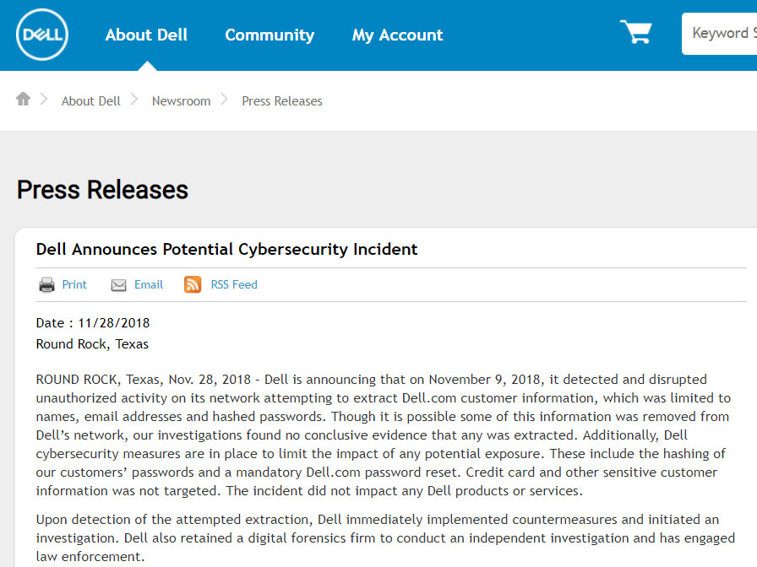Open the My Account menu
757x567 pixels.
pos(397,35)
